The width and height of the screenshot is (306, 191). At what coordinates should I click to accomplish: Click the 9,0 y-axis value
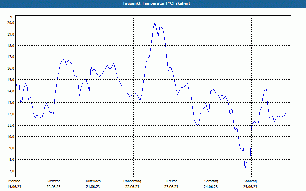pyautogui.click(x=11, y=148)
